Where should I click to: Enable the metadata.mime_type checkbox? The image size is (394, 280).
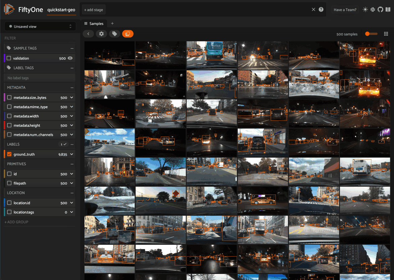9,107
